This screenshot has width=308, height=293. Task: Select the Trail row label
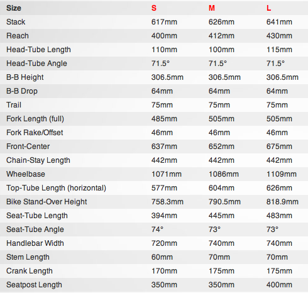(14, 105)
